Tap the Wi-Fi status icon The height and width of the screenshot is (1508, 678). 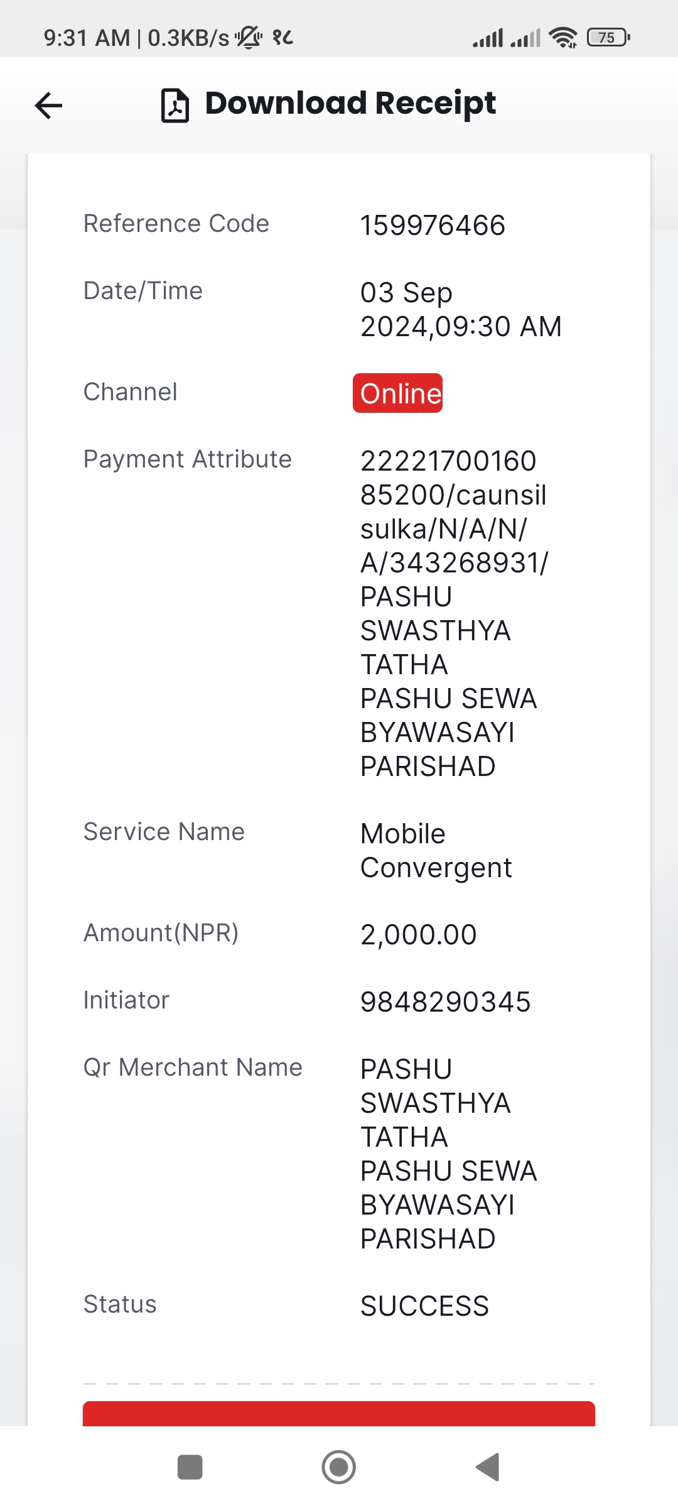563,38
